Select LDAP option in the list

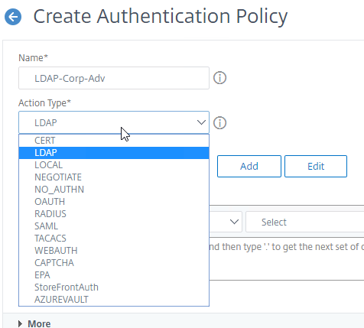click(x=114, y=153)
